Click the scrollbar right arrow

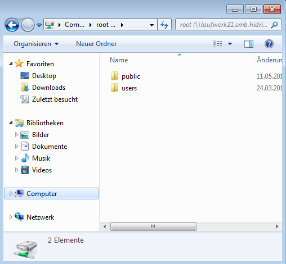[x=277, y=226]
